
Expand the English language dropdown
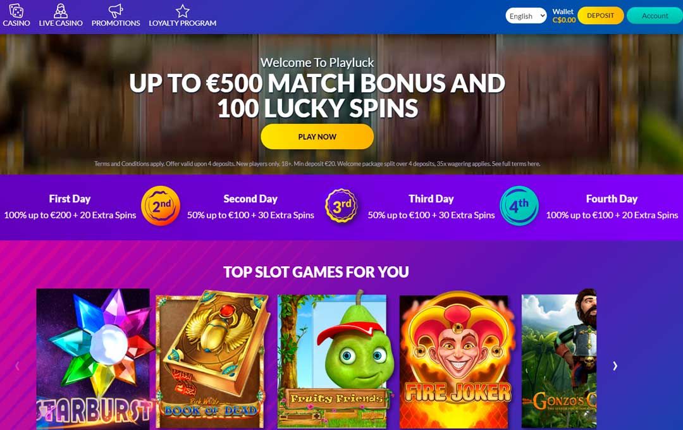tap(526, 16)
